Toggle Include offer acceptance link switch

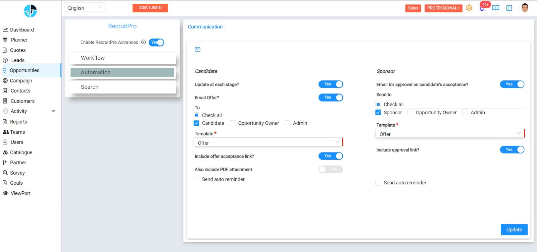[x=331, y=156]
